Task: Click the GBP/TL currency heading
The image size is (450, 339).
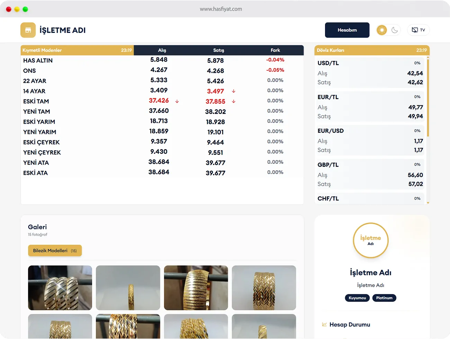Action: (328, 165)
